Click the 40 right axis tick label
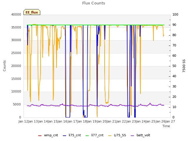This screenshot has width=188, height=141. coord(174,76)
